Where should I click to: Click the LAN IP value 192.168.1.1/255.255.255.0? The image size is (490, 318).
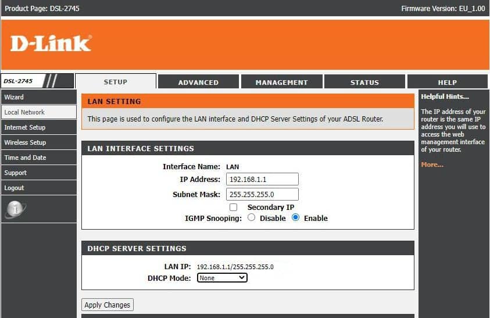pos(235,267)
